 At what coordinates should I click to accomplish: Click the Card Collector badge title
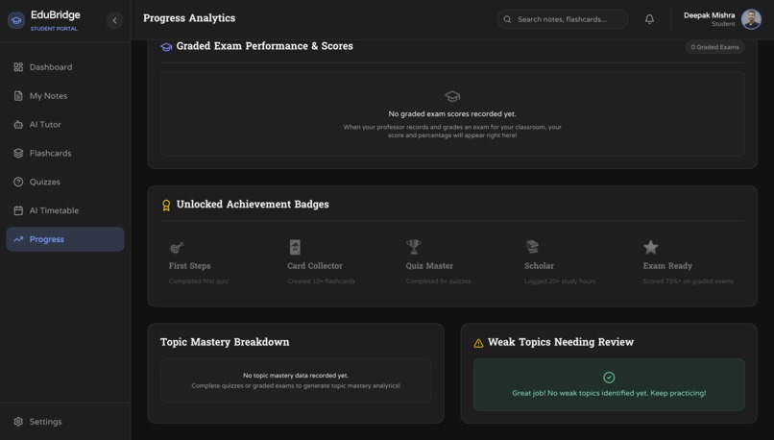click(315, 266)
